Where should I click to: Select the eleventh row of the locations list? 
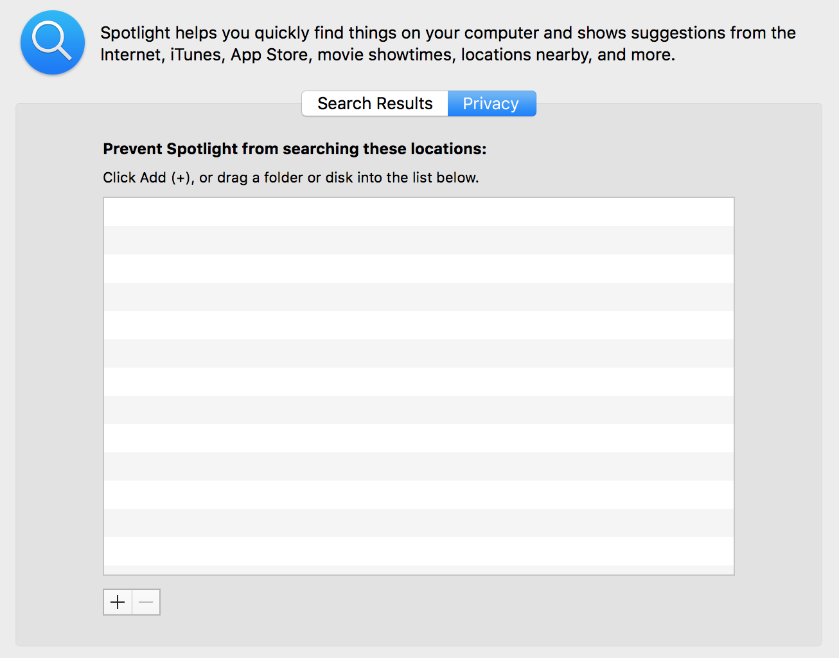[418, 495]
